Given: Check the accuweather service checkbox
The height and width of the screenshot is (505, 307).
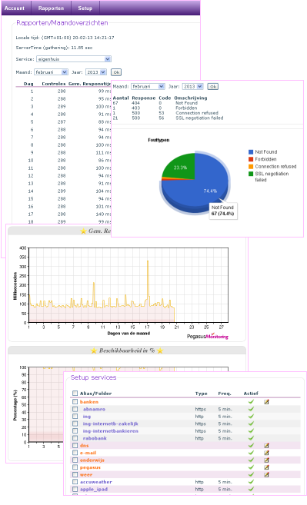Looking at the screenshot, I should tap(75, 482).
